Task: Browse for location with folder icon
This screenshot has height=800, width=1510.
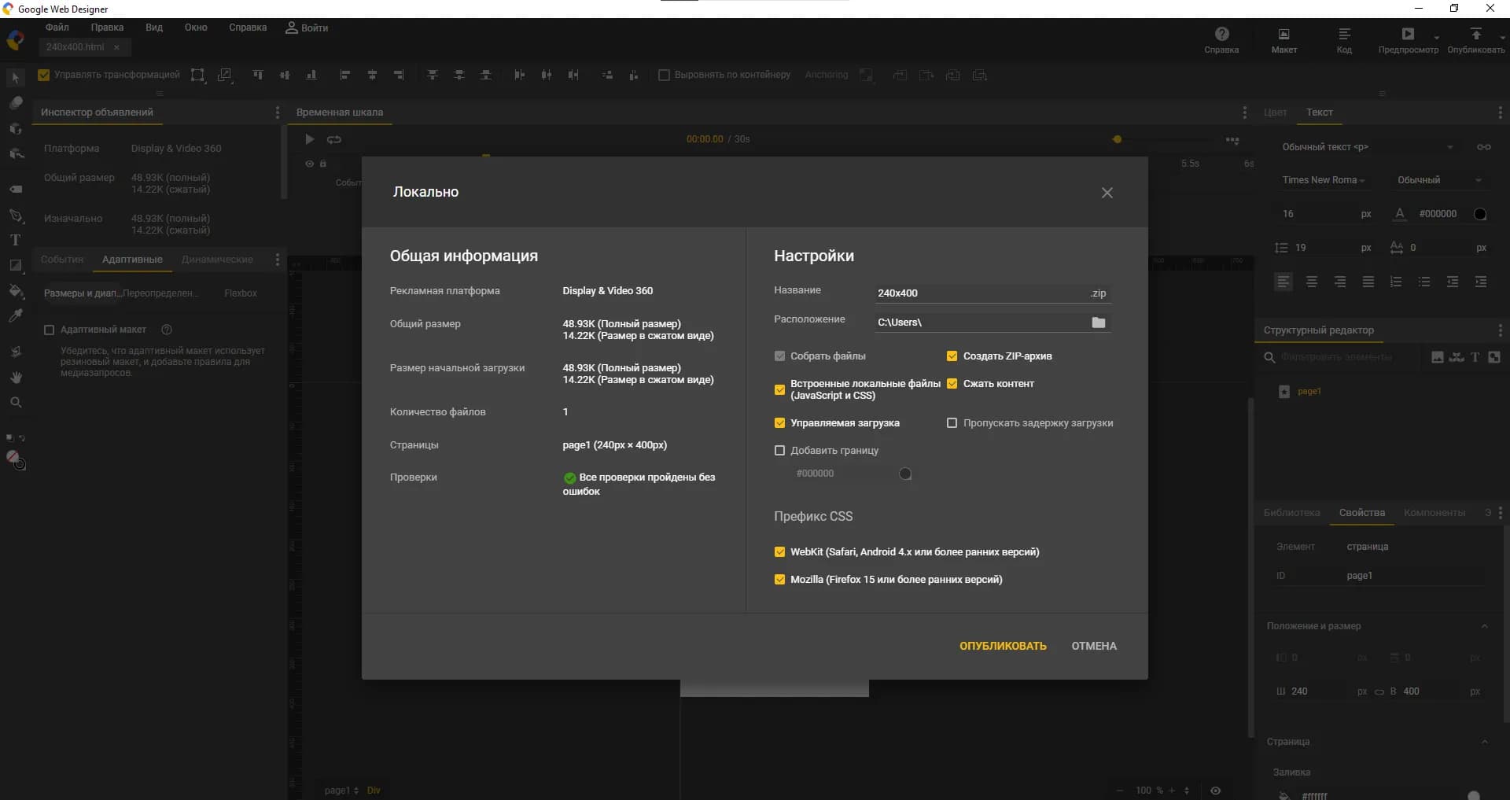Action: tap(1098, 323)
